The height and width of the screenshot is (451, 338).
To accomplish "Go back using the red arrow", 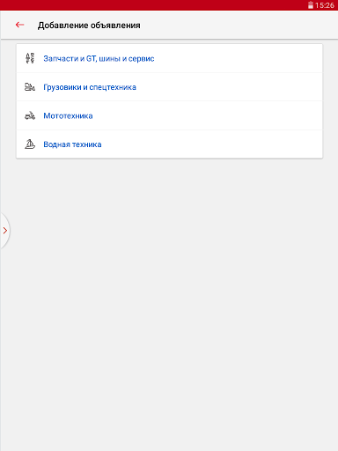I will click(19, 25).
